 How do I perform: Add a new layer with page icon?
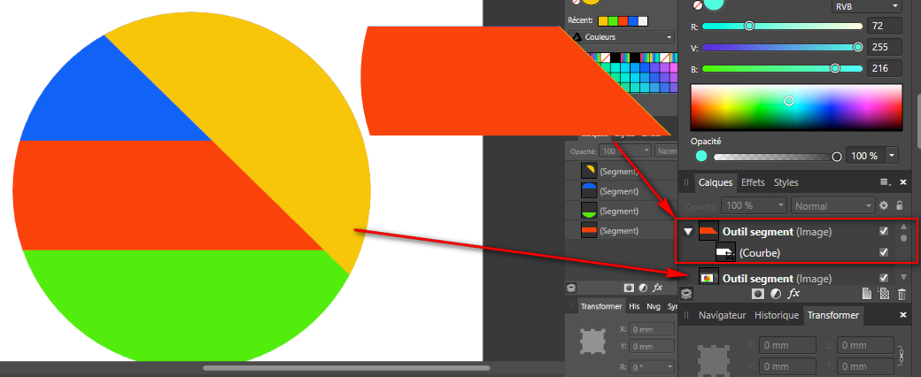(866, 293)
